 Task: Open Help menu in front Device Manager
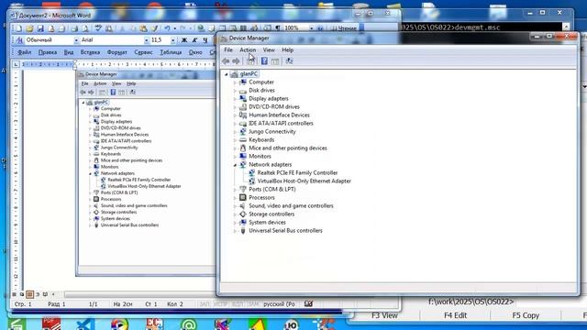(x=287, y=49)
